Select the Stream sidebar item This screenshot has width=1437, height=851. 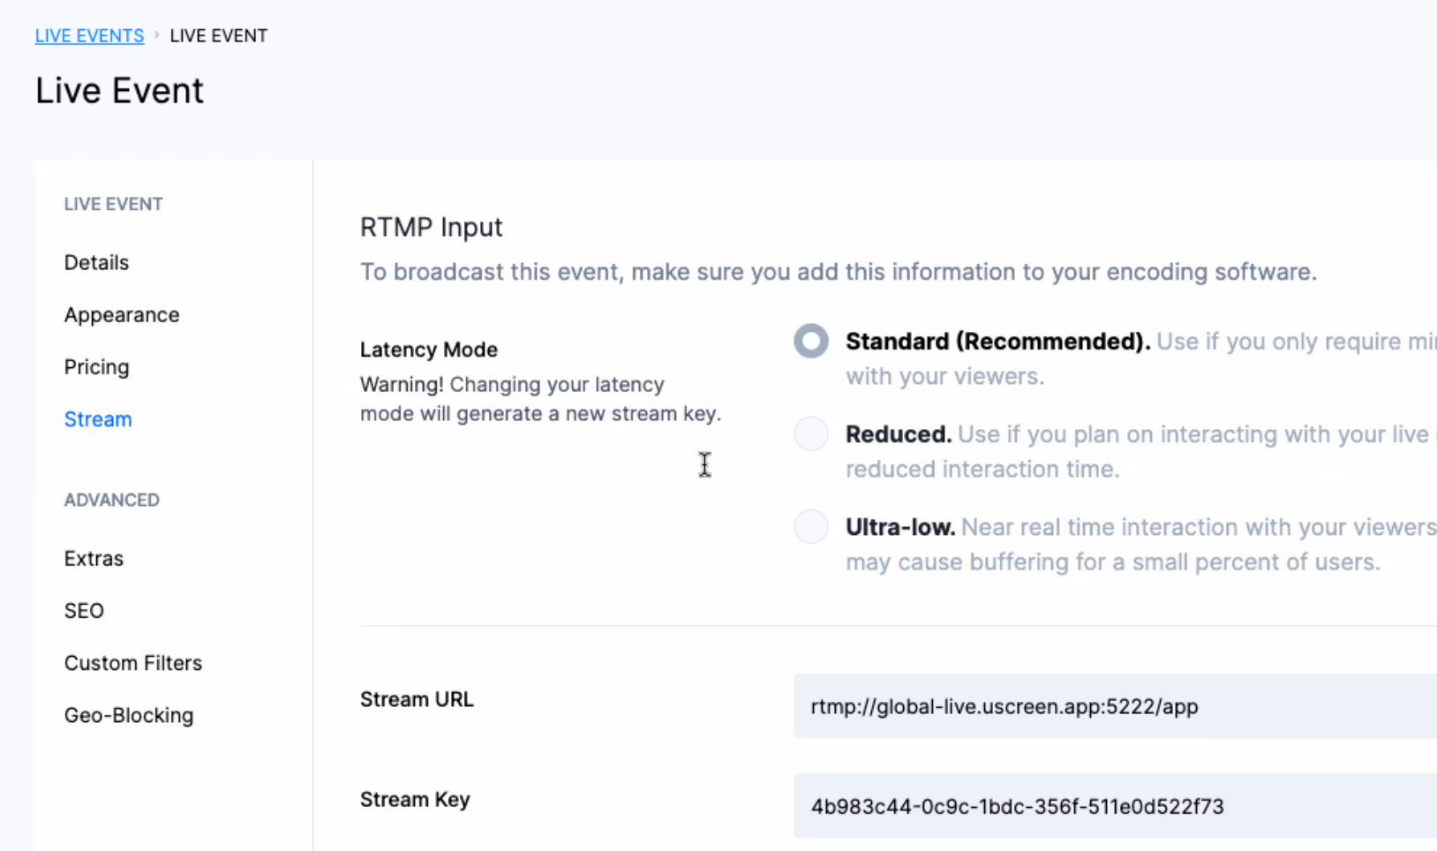98,419
